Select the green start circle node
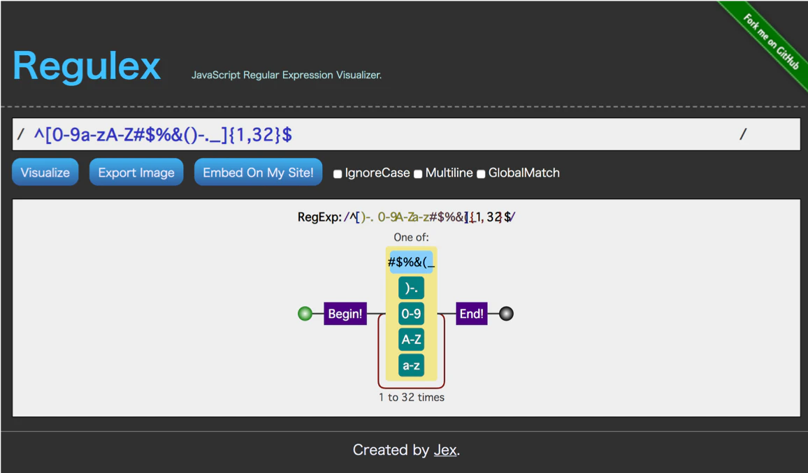The image size is (808, 473). coord(305,313)
